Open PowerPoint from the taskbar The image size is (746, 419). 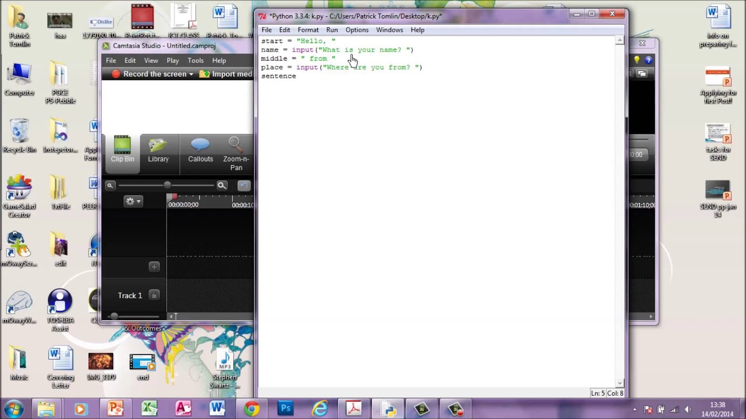pyautogui.click(x=115, y=409)
